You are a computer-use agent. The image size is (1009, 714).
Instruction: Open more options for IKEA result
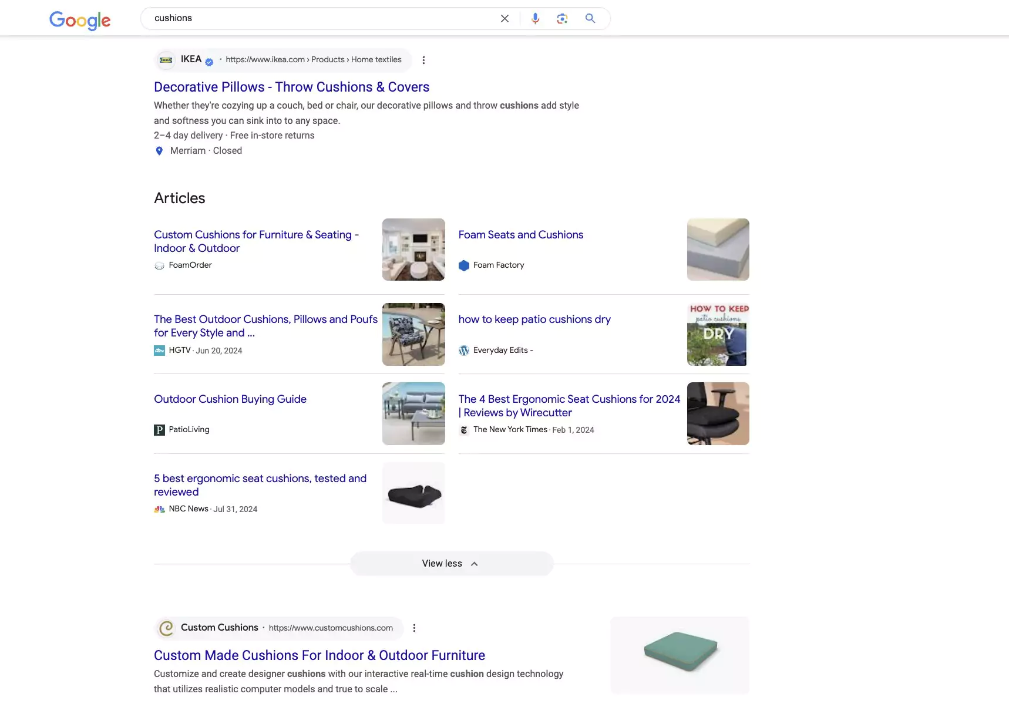pyautogui.click(x=423, y=60)
